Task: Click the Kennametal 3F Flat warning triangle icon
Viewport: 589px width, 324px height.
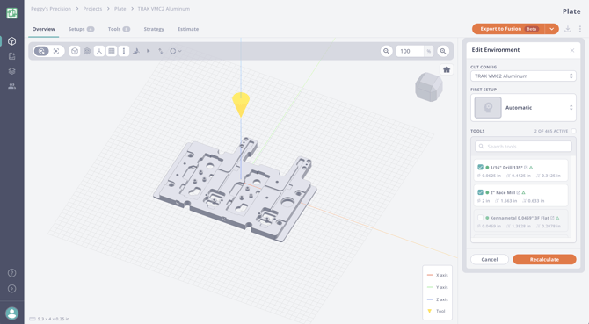Action: pyautogui.click(x=557, y=218)
